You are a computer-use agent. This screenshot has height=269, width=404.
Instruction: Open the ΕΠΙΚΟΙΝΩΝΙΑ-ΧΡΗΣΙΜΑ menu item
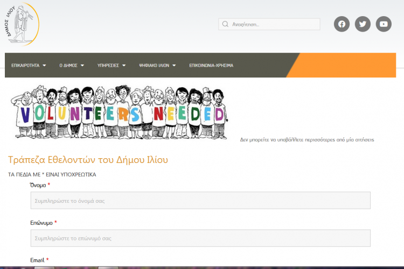[211, 66]
